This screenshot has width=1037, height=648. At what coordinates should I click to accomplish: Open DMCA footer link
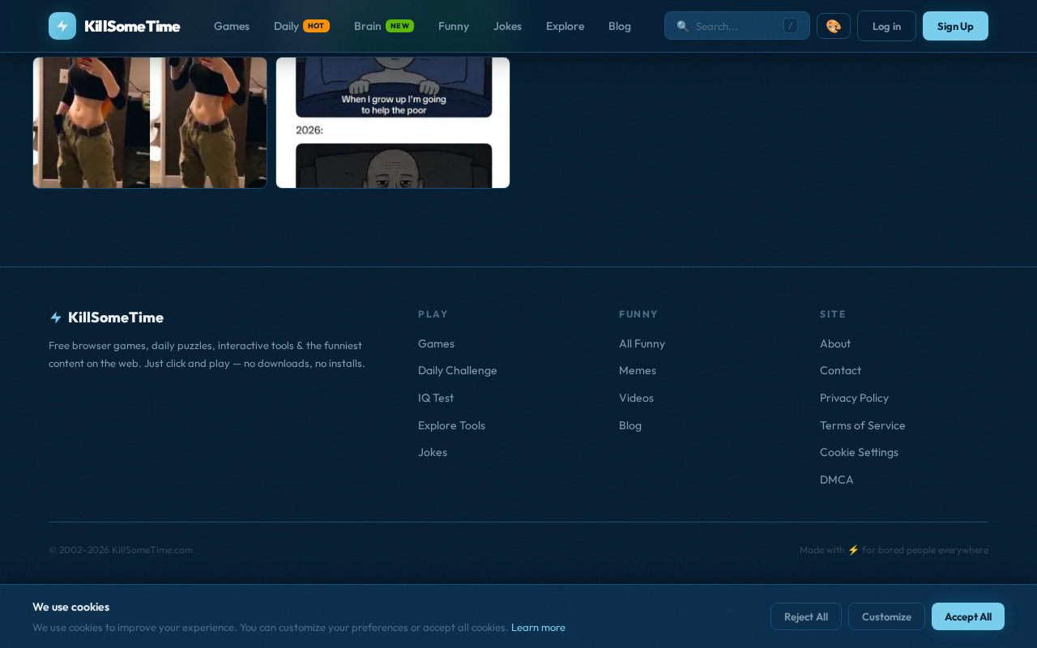[x=837, y=480]
